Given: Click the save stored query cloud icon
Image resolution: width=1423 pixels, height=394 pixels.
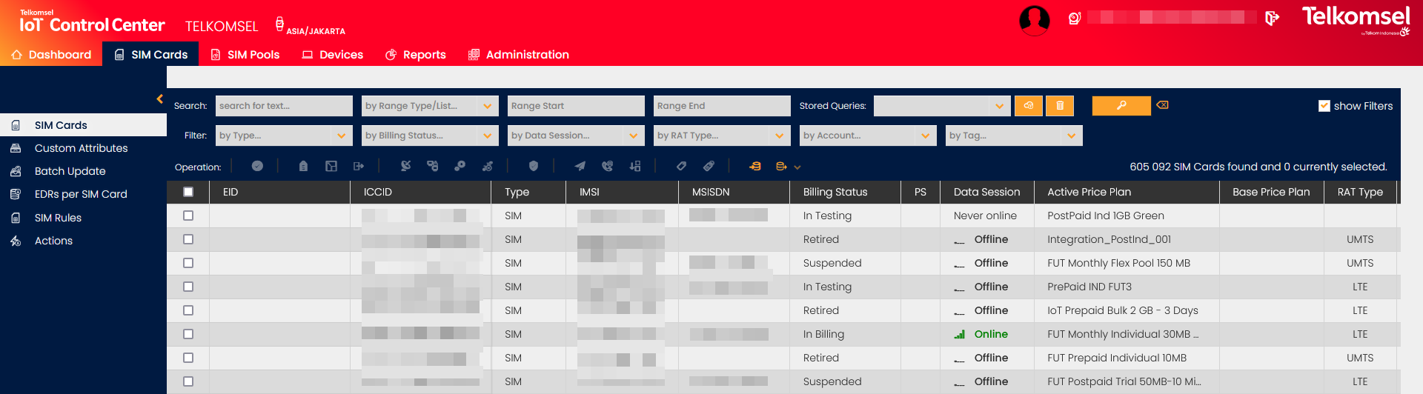Looking at the screenshot, I should click(1029, 106).
